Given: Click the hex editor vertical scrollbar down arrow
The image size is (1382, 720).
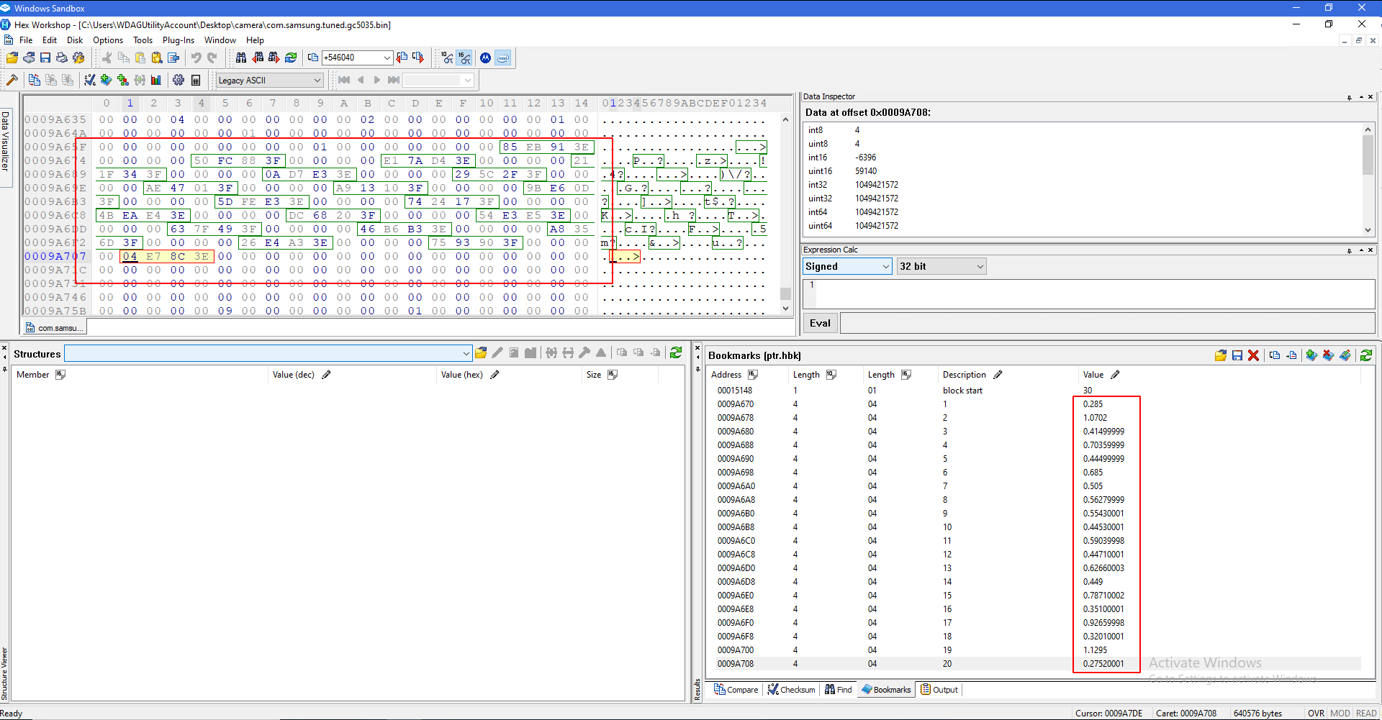Looking at the screenshot, I should pyautogui.click(x=785, y=309).
